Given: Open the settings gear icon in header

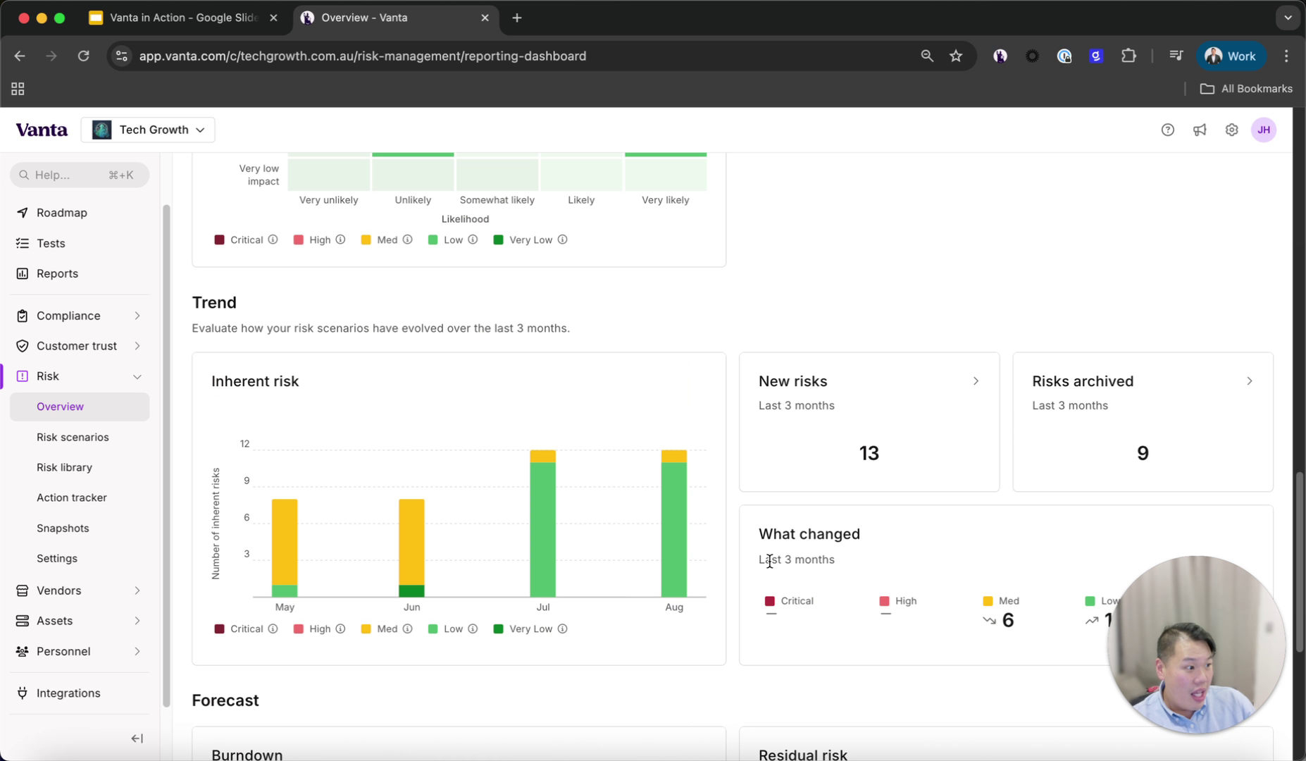Looking at the screenshot, I should point(1231,130).
